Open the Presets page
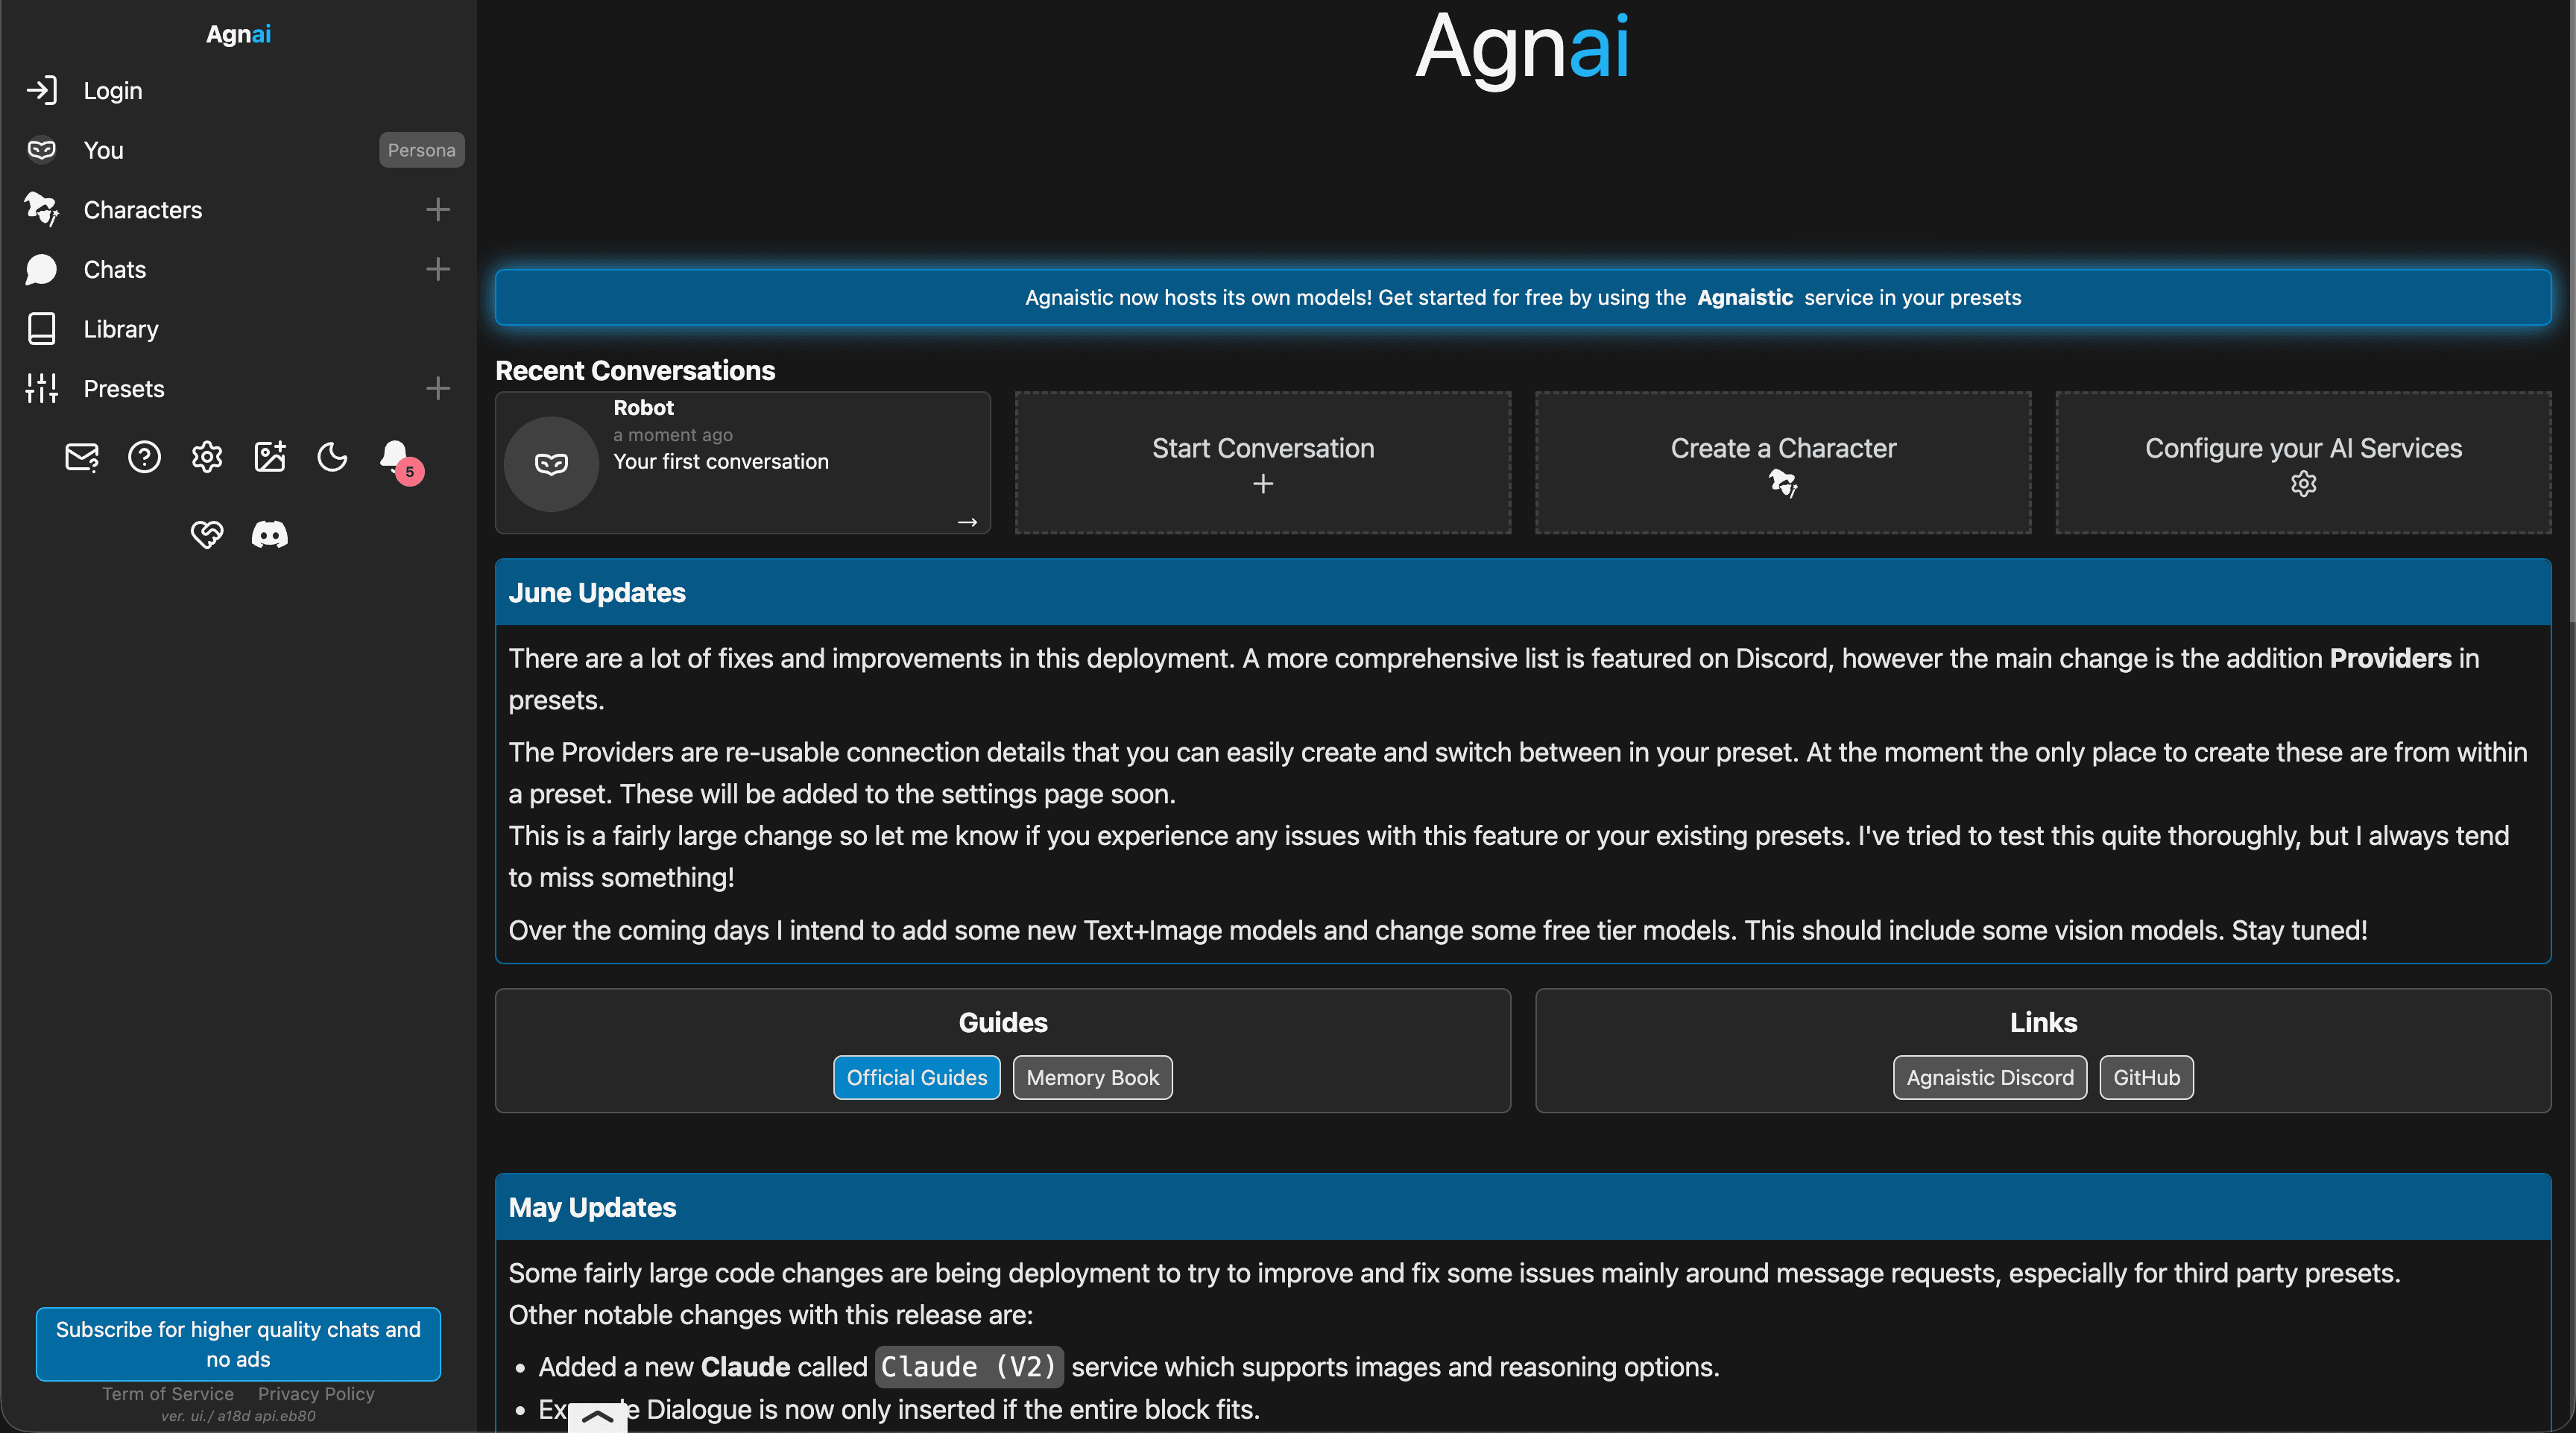The width and height of the screenshot is (2576, 1433). (124, 388)
